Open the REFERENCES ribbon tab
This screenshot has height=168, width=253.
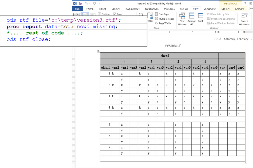(x=152, y=9)
